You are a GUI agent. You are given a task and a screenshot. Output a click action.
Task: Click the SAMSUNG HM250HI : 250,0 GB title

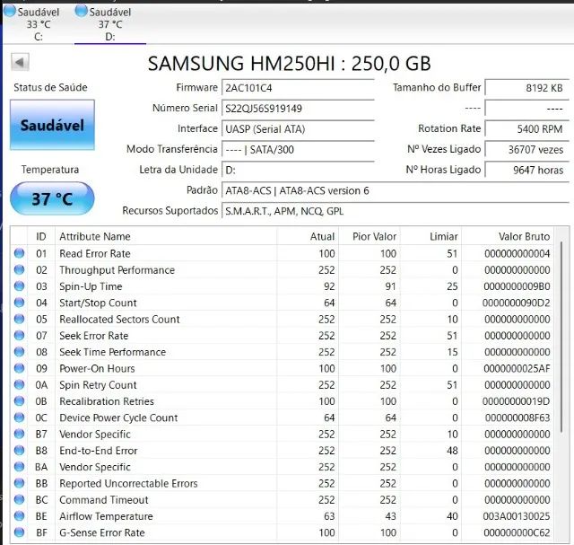[289, 64]
